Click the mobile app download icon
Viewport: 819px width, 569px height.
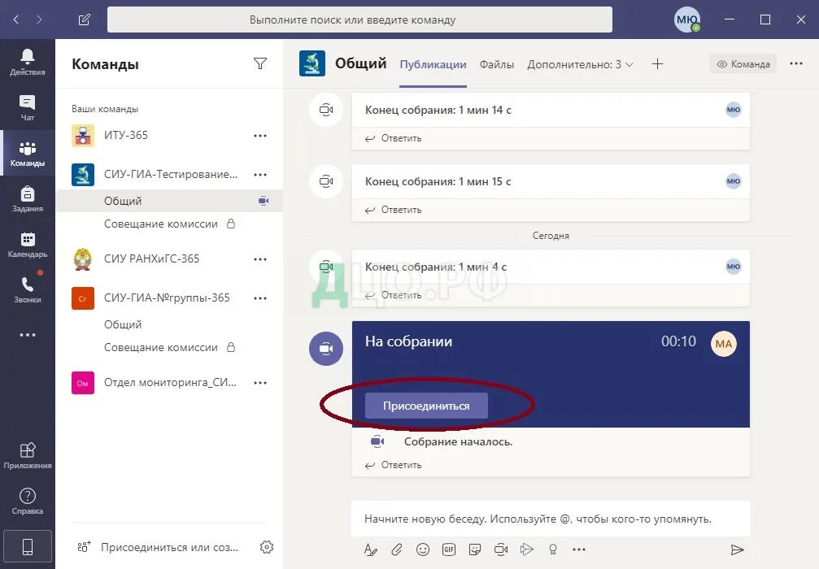(28, 546)
